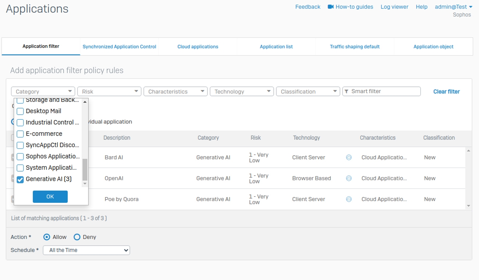Click application table scroll-down arrow
The width and height of the screenshot is (479, 280).
pos(468,206)
